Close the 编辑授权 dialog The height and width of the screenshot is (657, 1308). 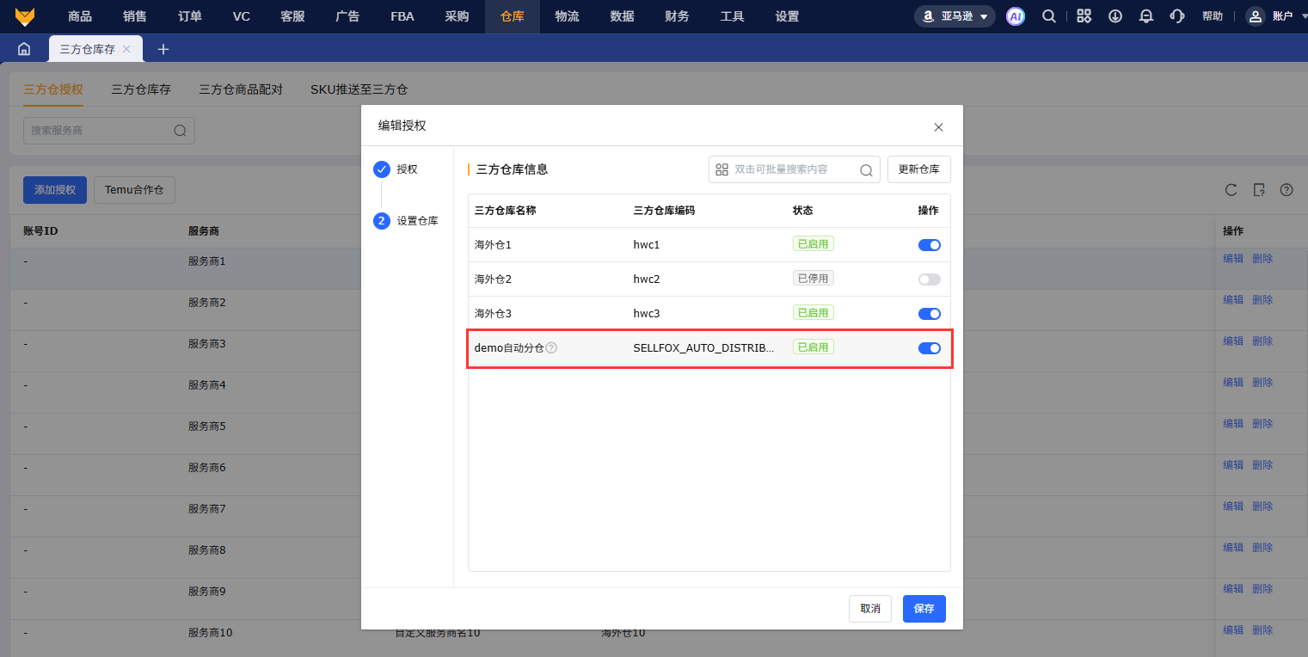[938, 127]
